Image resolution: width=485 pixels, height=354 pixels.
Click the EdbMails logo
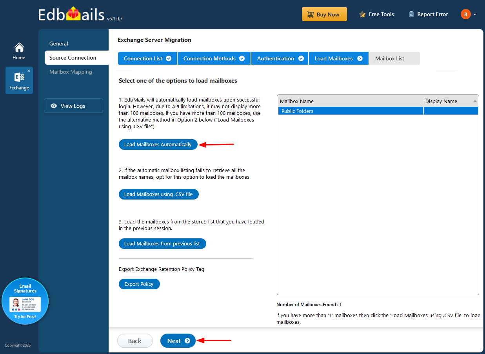(71, 15)
